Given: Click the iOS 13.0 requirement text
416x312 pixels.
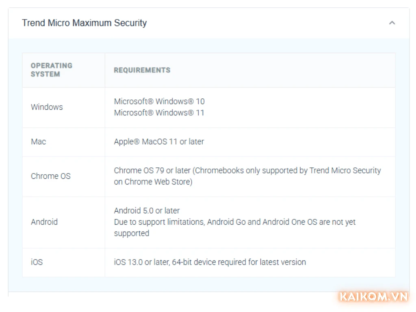Looking at the screenshot, I should 210,262.
